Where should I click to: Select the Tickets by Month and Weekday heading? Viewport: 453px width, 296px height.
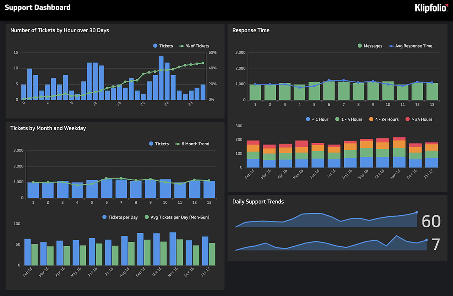pos(48,128)
